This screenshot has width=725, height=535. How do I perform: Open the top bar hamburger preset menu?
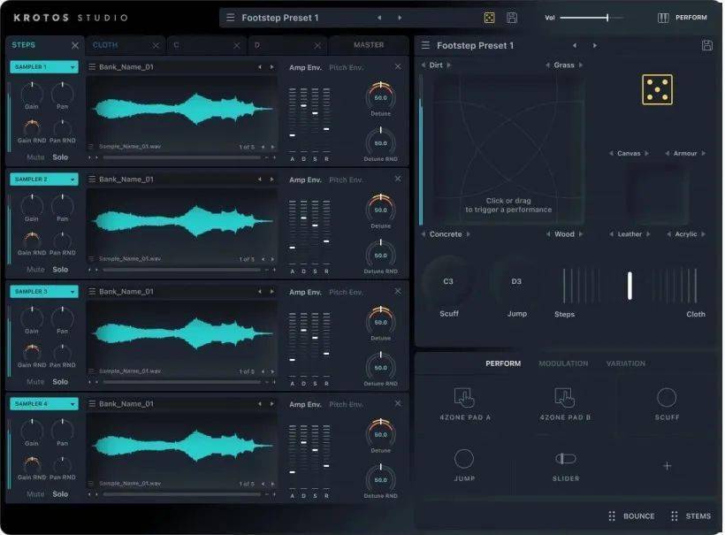[231, 18]
